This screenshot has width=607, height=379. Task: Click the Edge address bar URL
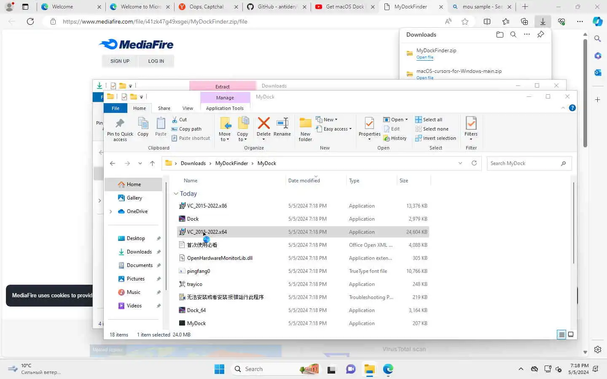point(155,21)
